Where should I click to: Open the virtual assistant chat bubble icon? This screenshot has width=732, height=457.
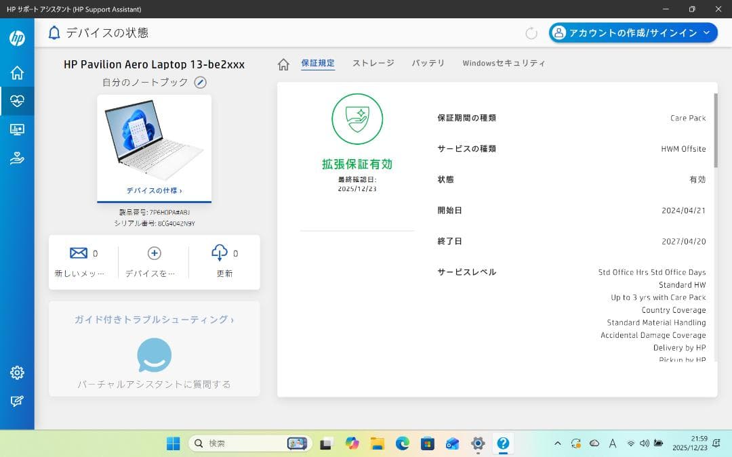pos(154,354)
